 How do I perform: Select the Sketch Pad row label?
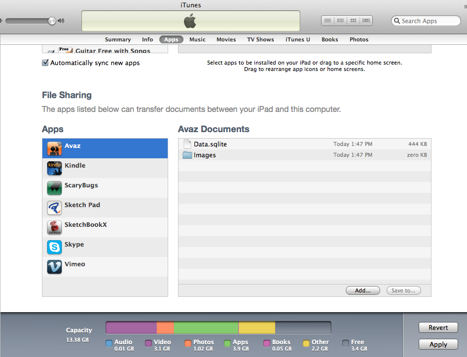[82, 205]
